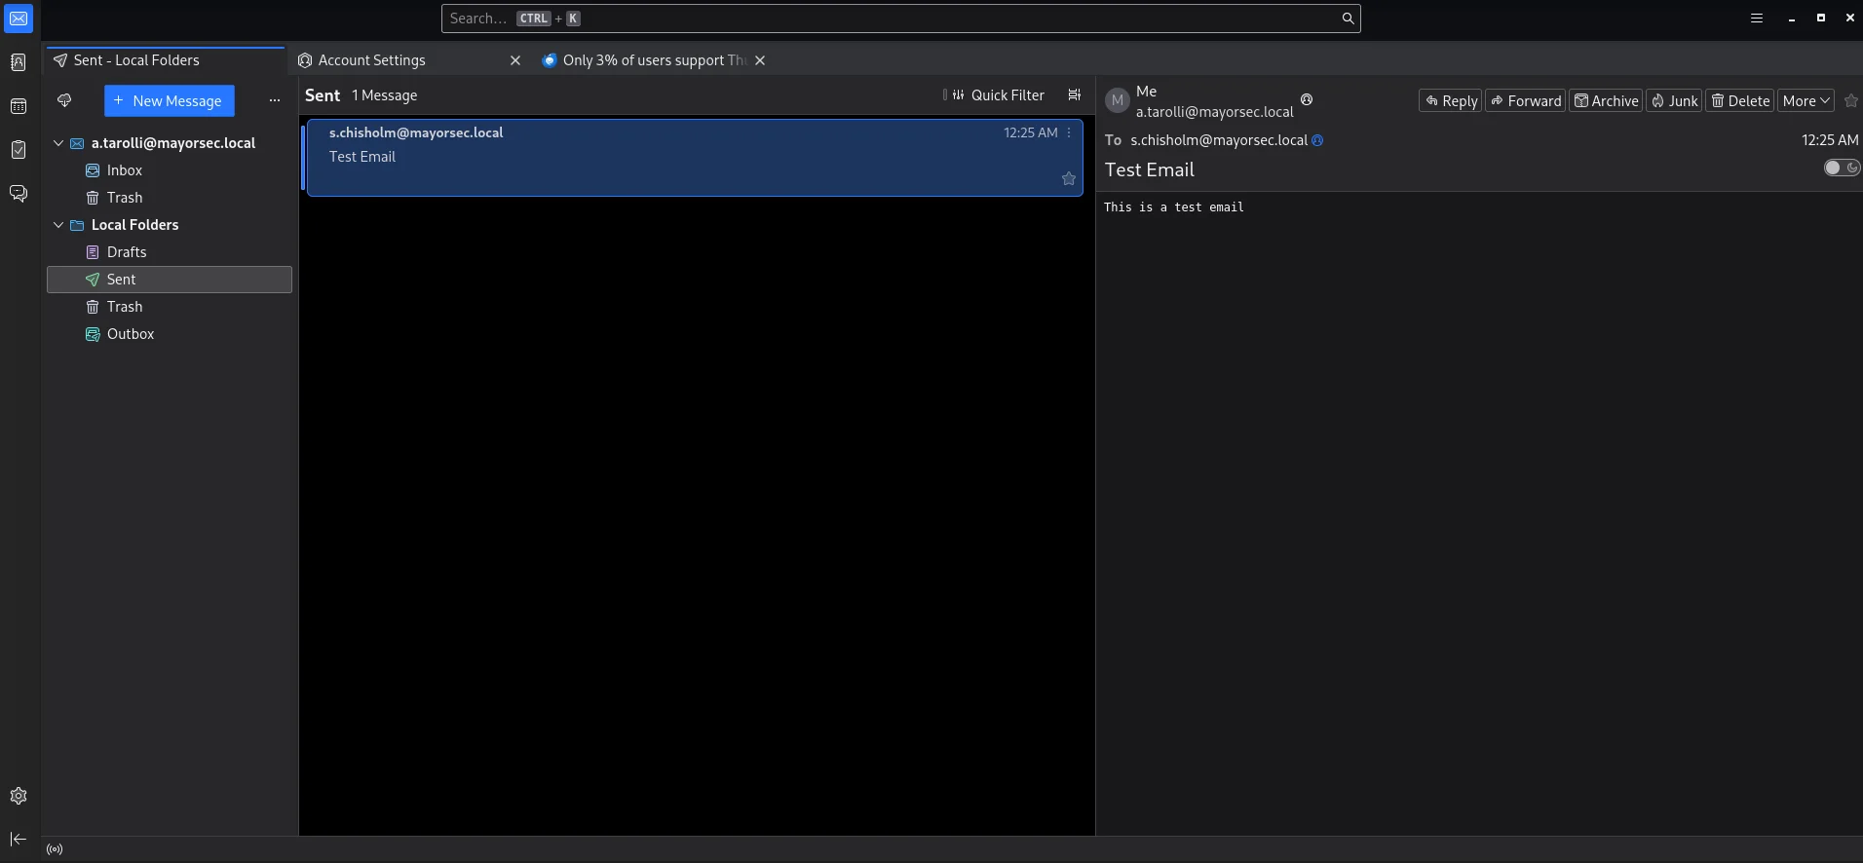Collapse the Local Folders tree

click(x=58, y=225)
